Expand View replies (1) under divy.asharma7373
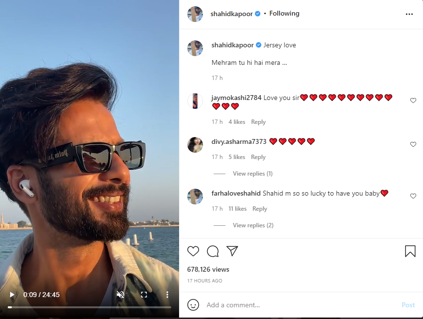Image resolution: width=423 pixels, height=319 pixels. tap(252, 174)
